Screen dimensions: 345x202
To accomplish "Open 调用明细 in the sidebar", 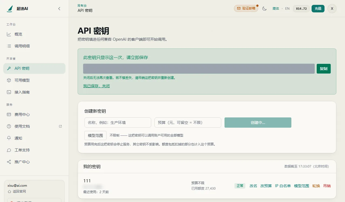I will pos(34,46).
